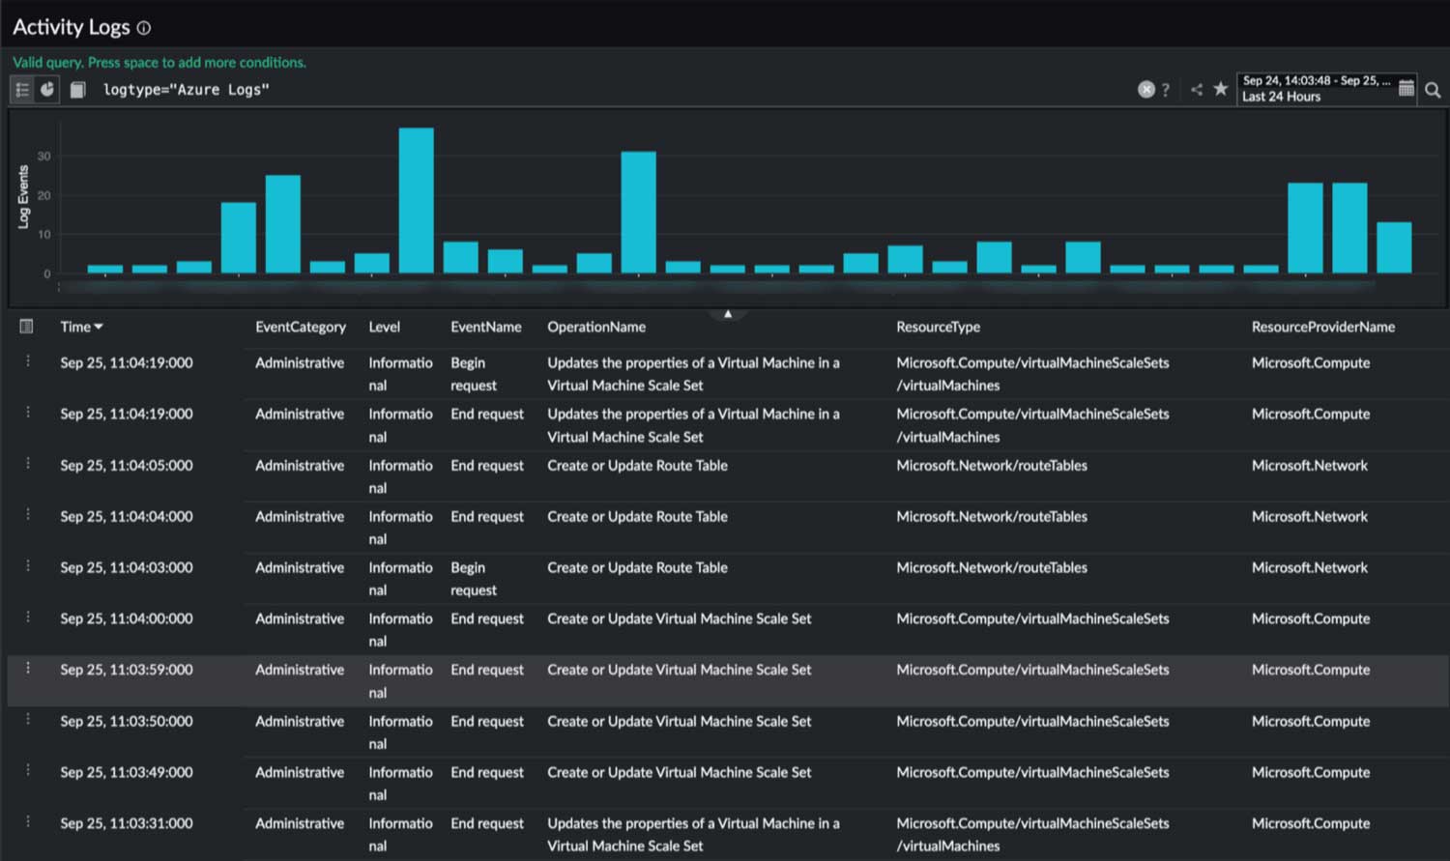
Task: Select the list view icon
Action: tap(21, 89)
